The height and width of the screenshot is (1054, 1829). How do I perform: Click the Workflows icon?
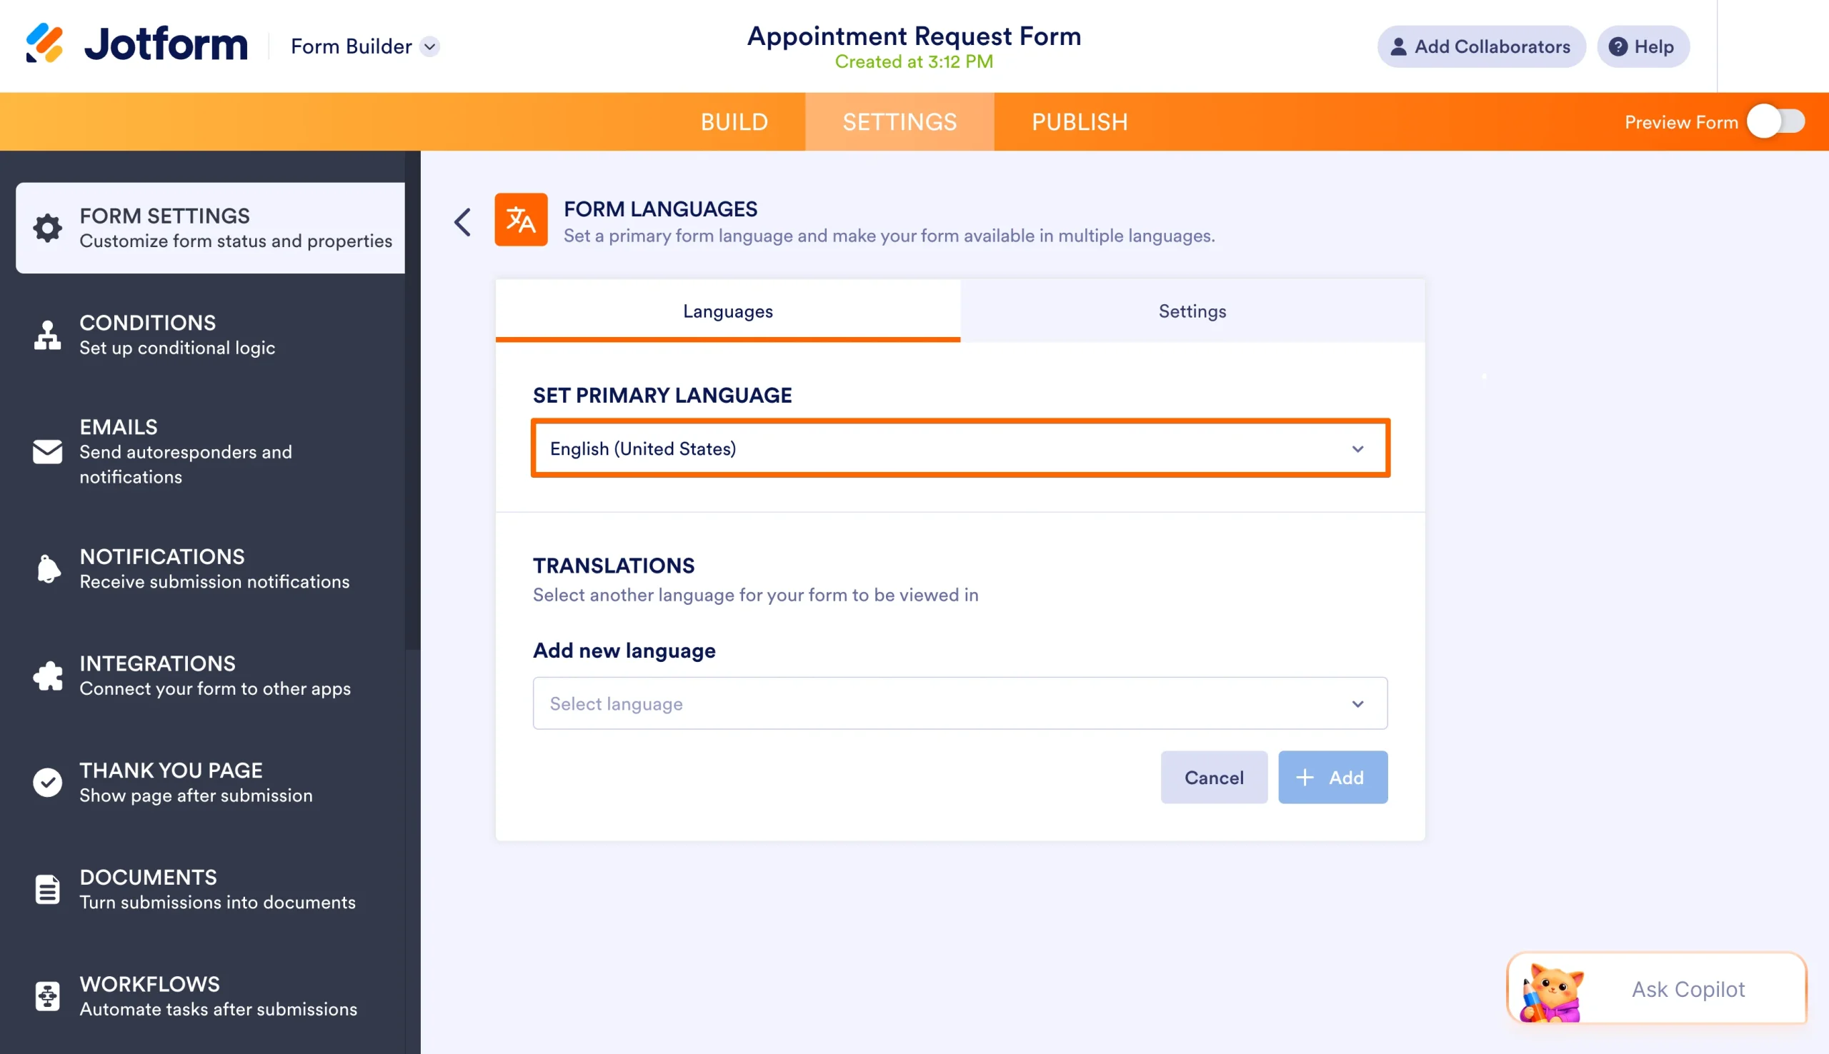pos(48,996)
